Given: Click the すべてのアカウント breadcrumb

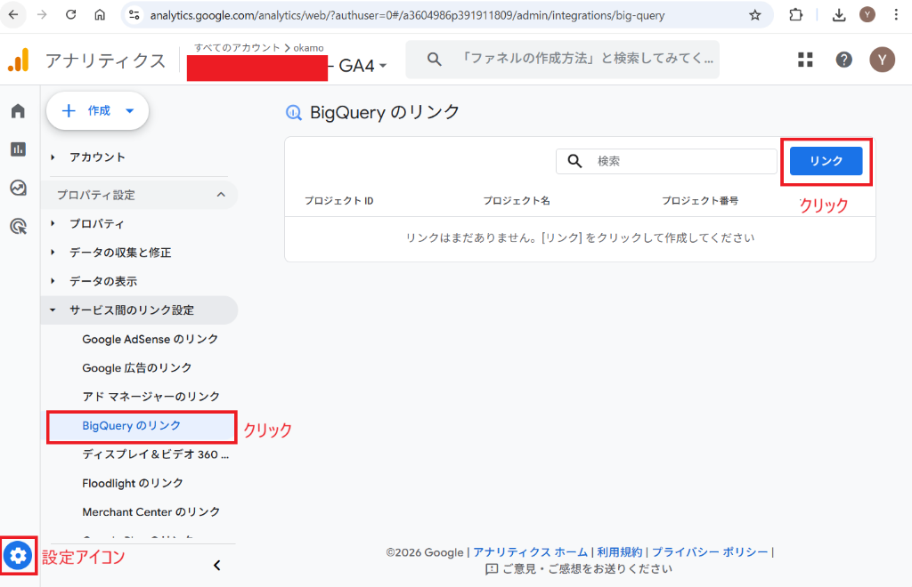Looking at the screenshot, I should [x=237, y=48].
